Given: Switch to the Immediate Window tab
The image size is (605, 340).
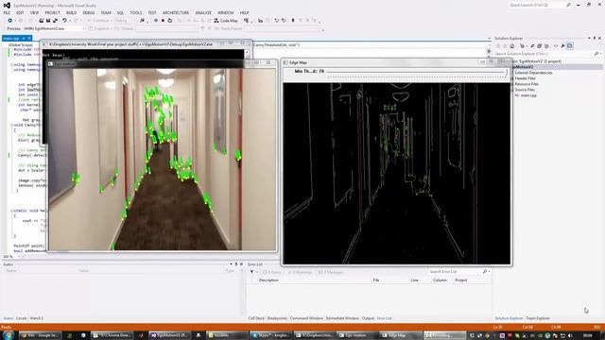Looking at the screenshot, I should point(342,318).
